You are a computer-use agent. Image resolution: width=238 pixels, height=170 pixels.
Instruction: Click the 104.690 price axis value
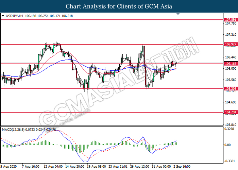231,102
